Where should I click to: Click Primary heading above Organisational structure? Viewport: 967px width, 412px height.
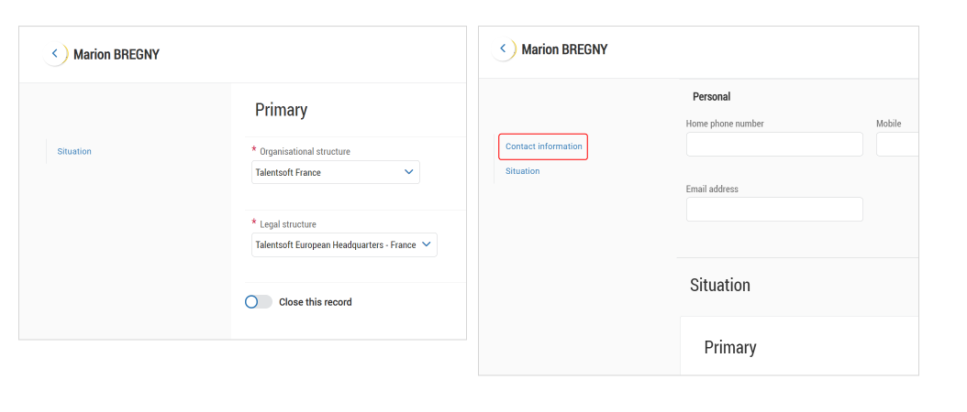(x=281, y=110)
